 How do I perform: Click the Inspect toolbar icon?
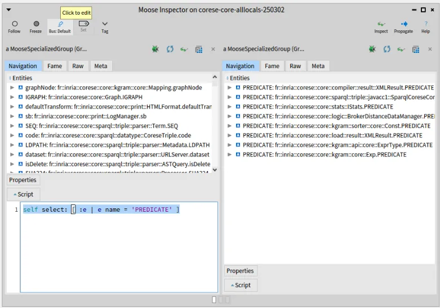tap(381, 26)
